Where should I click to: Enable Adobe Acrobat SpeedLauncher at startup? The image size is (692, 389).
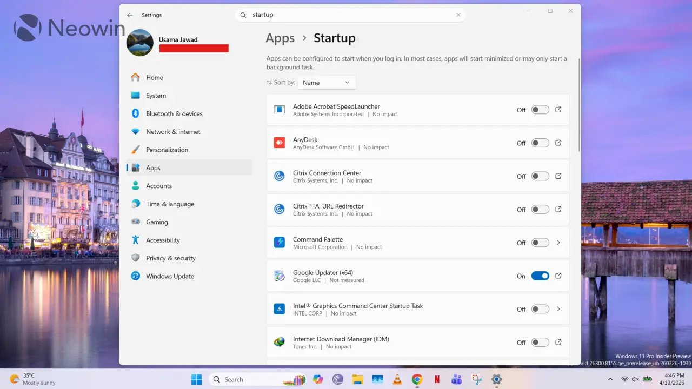540,109
